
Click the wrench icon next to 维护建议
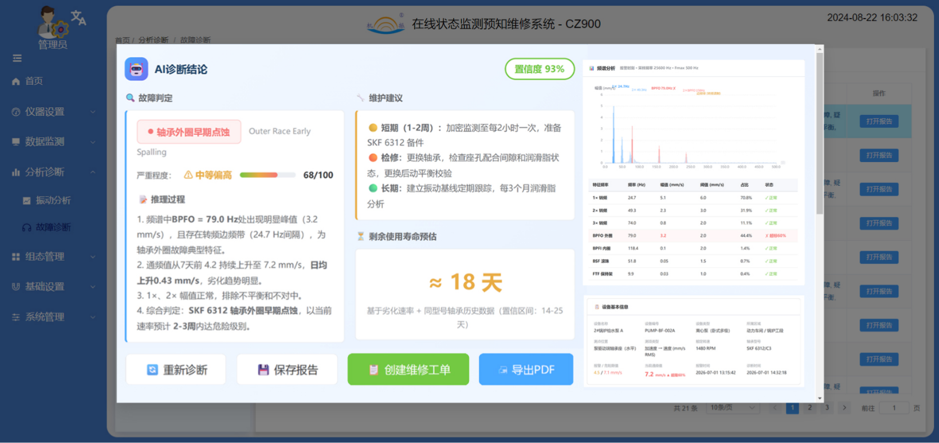click(360, 98)
